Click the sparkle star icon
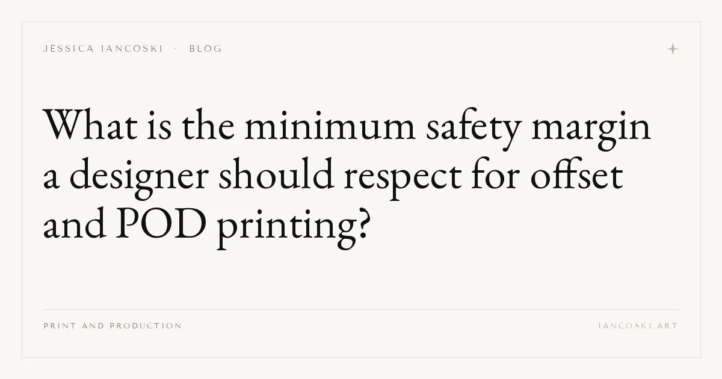 [673, 49]
